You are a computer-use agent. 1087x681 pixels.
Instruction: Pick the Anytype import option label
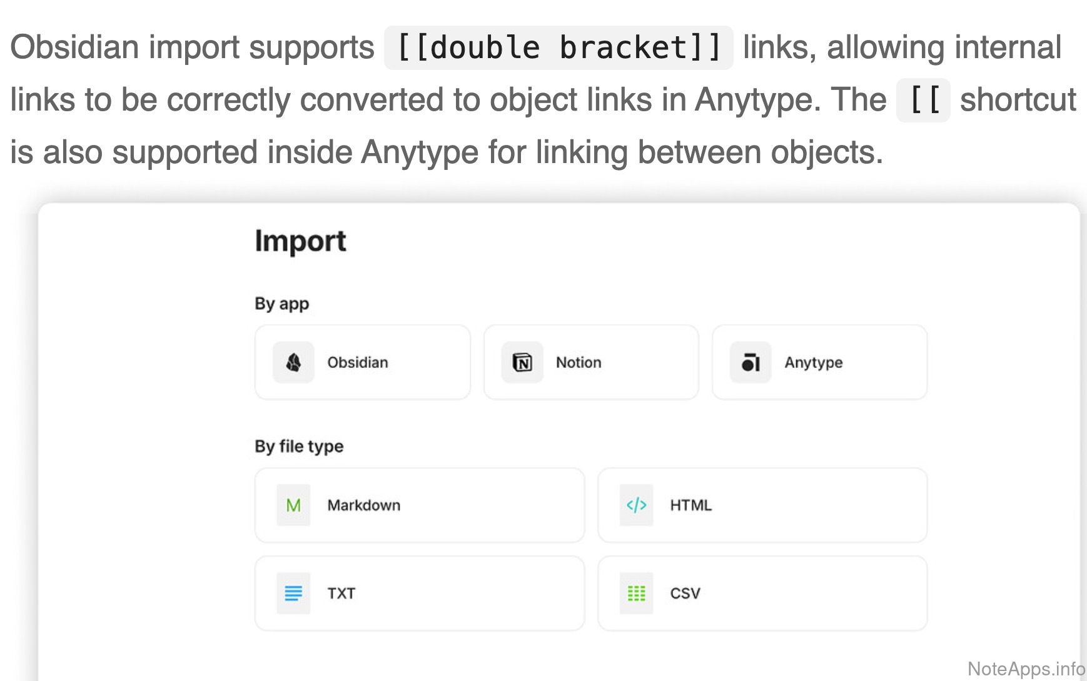(x=814, y=362)
